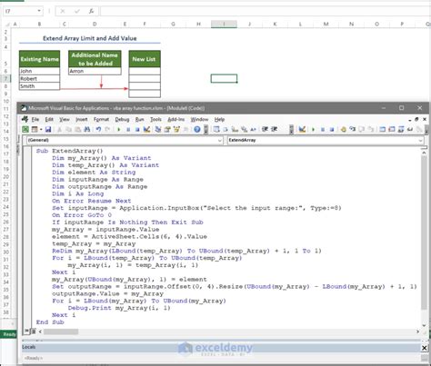The height and width of the screenshot is (366, 431).
Task: Open the Add-Ins menu
Action: coord(176,119)
